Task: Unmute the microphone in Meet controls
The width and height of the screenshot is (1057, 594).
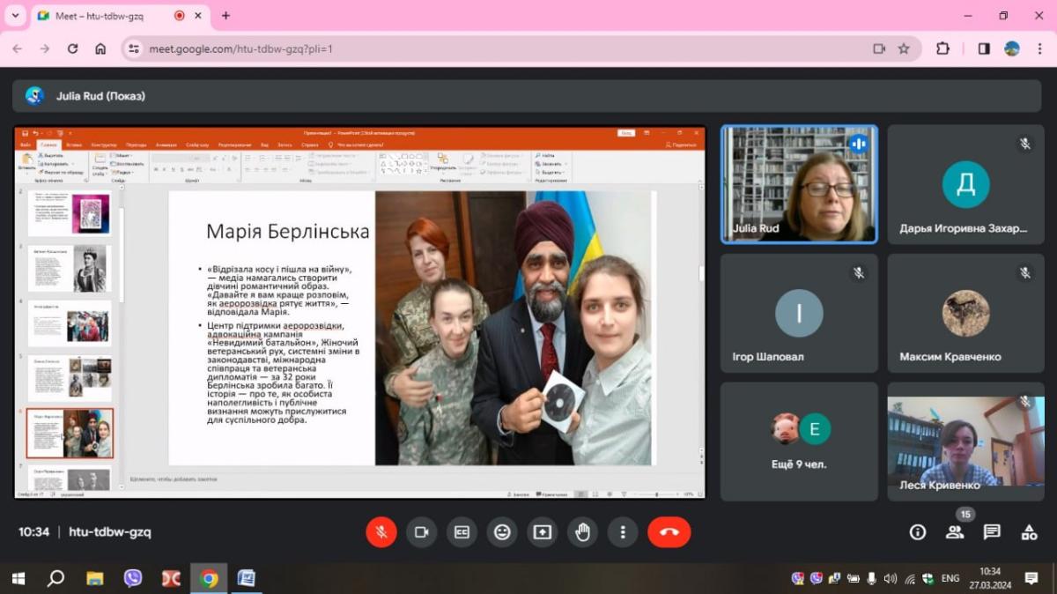Action: (x=381, y=532)
